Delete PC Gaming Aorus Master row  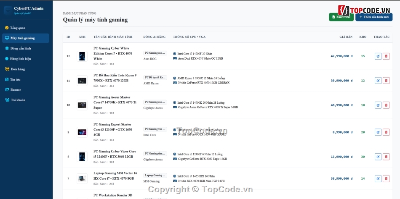pos(386,105)
